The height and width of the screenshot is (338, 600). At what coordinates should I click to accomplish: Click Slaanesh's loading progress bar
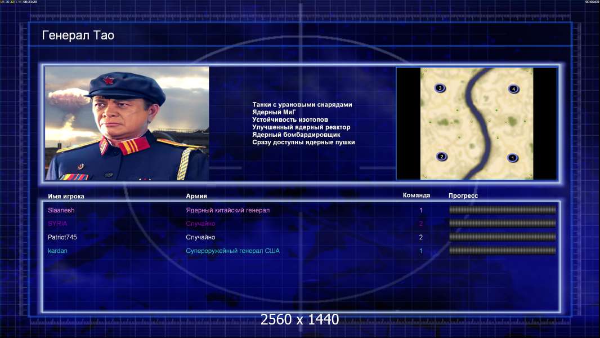(503, 210)
